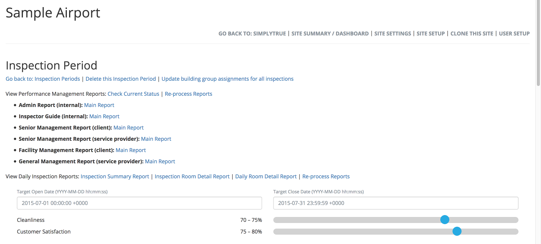
Task: Click the Customer Satisfaction slider handle
Action: 457,231
